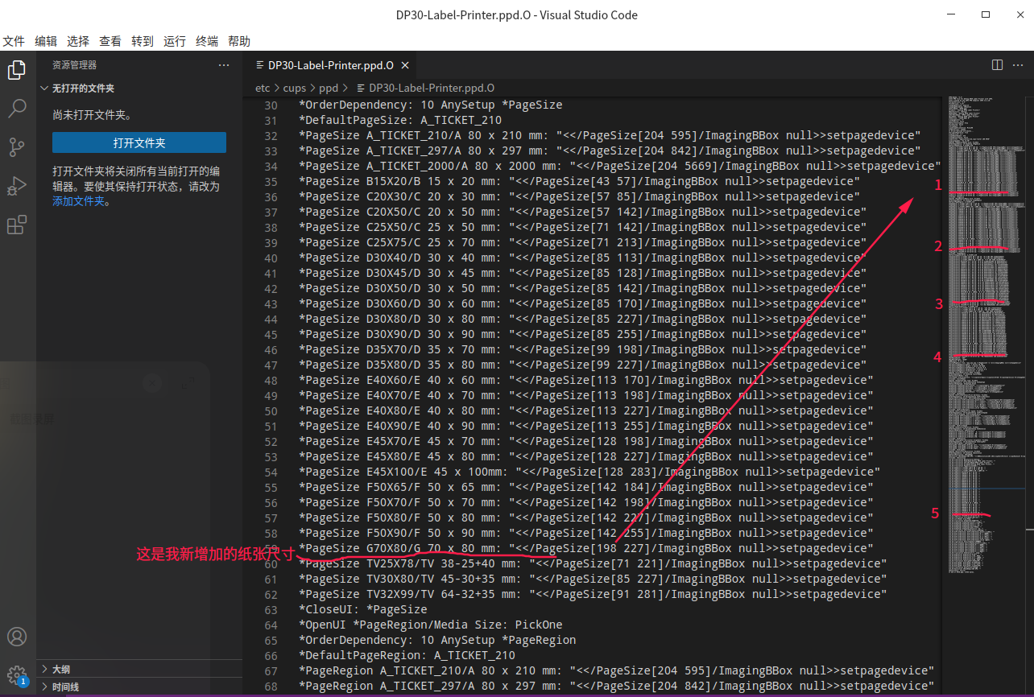Image resolution: width=1034 pixels, height=697 pixels.
Task: Click the *PageRegion A_TICKET_297/A 80 x 297 mm line
Action: [x=616, y=686]
